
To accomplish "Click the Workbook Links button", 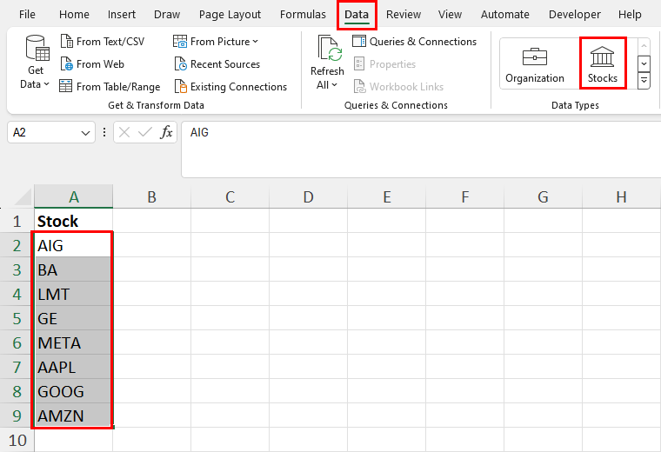I will tap(398, 86).
